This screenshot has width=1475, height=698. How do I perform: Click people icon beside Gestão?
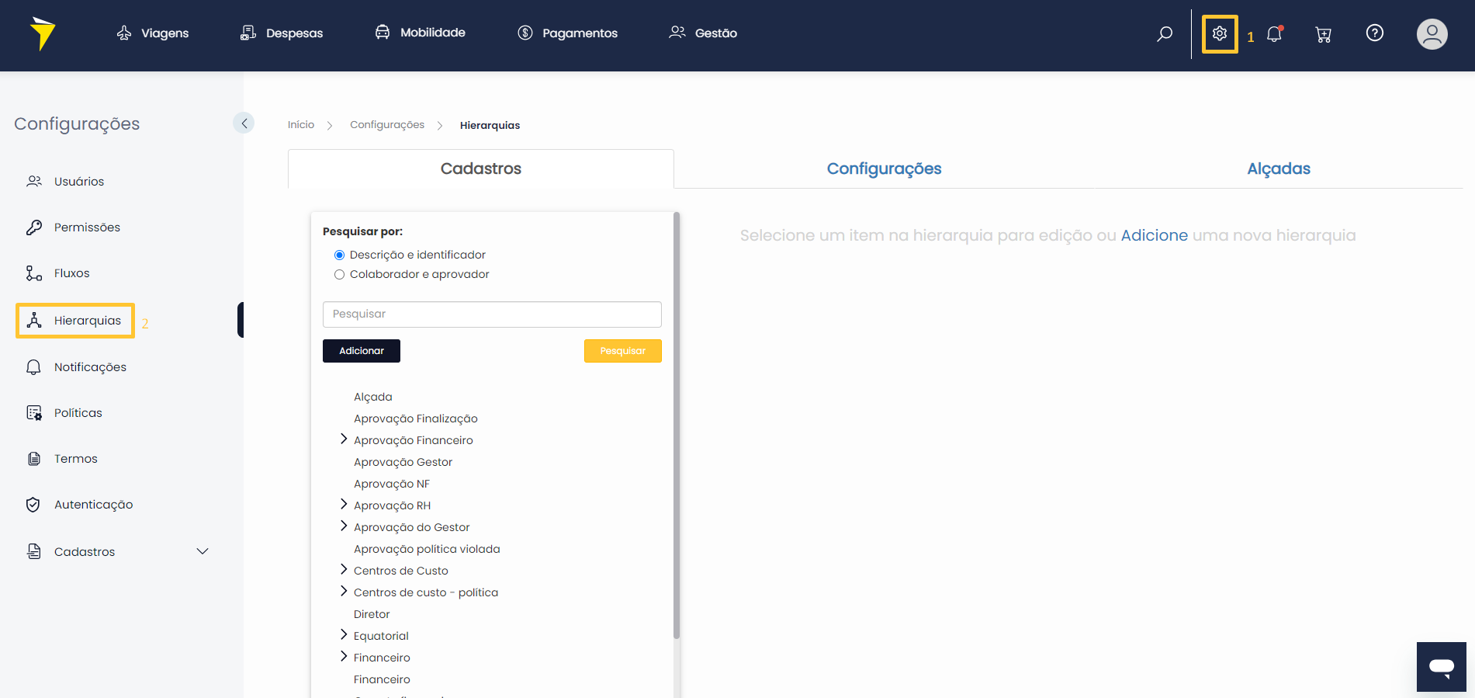[677, 32]
